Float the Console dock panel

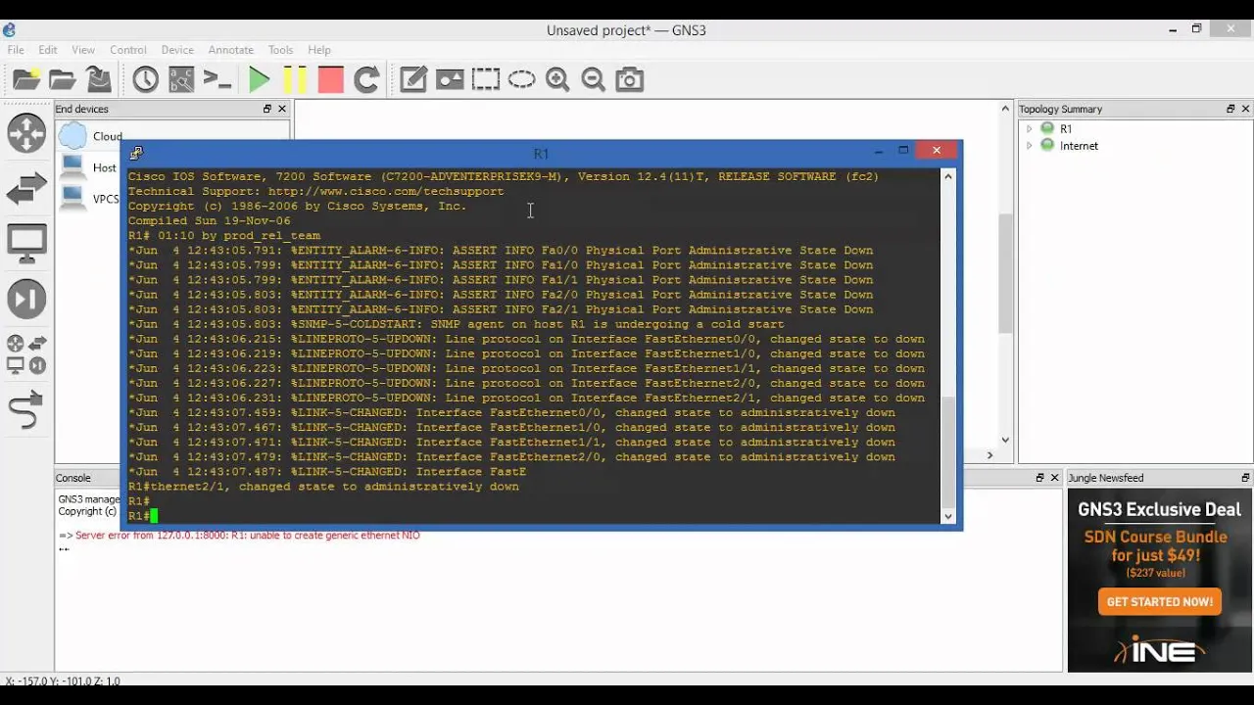coord(1040,478)
